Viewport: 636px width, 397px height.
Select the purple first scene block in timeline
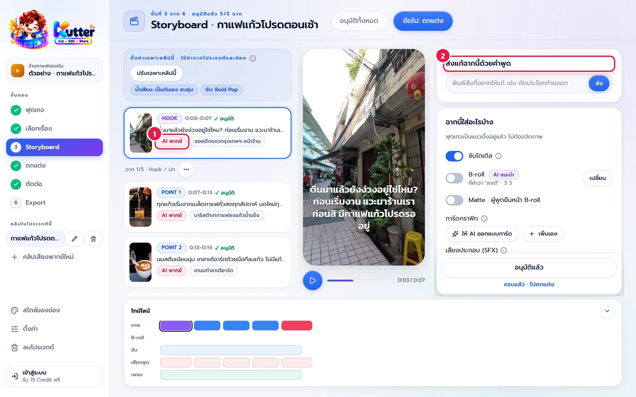(176, 326)
